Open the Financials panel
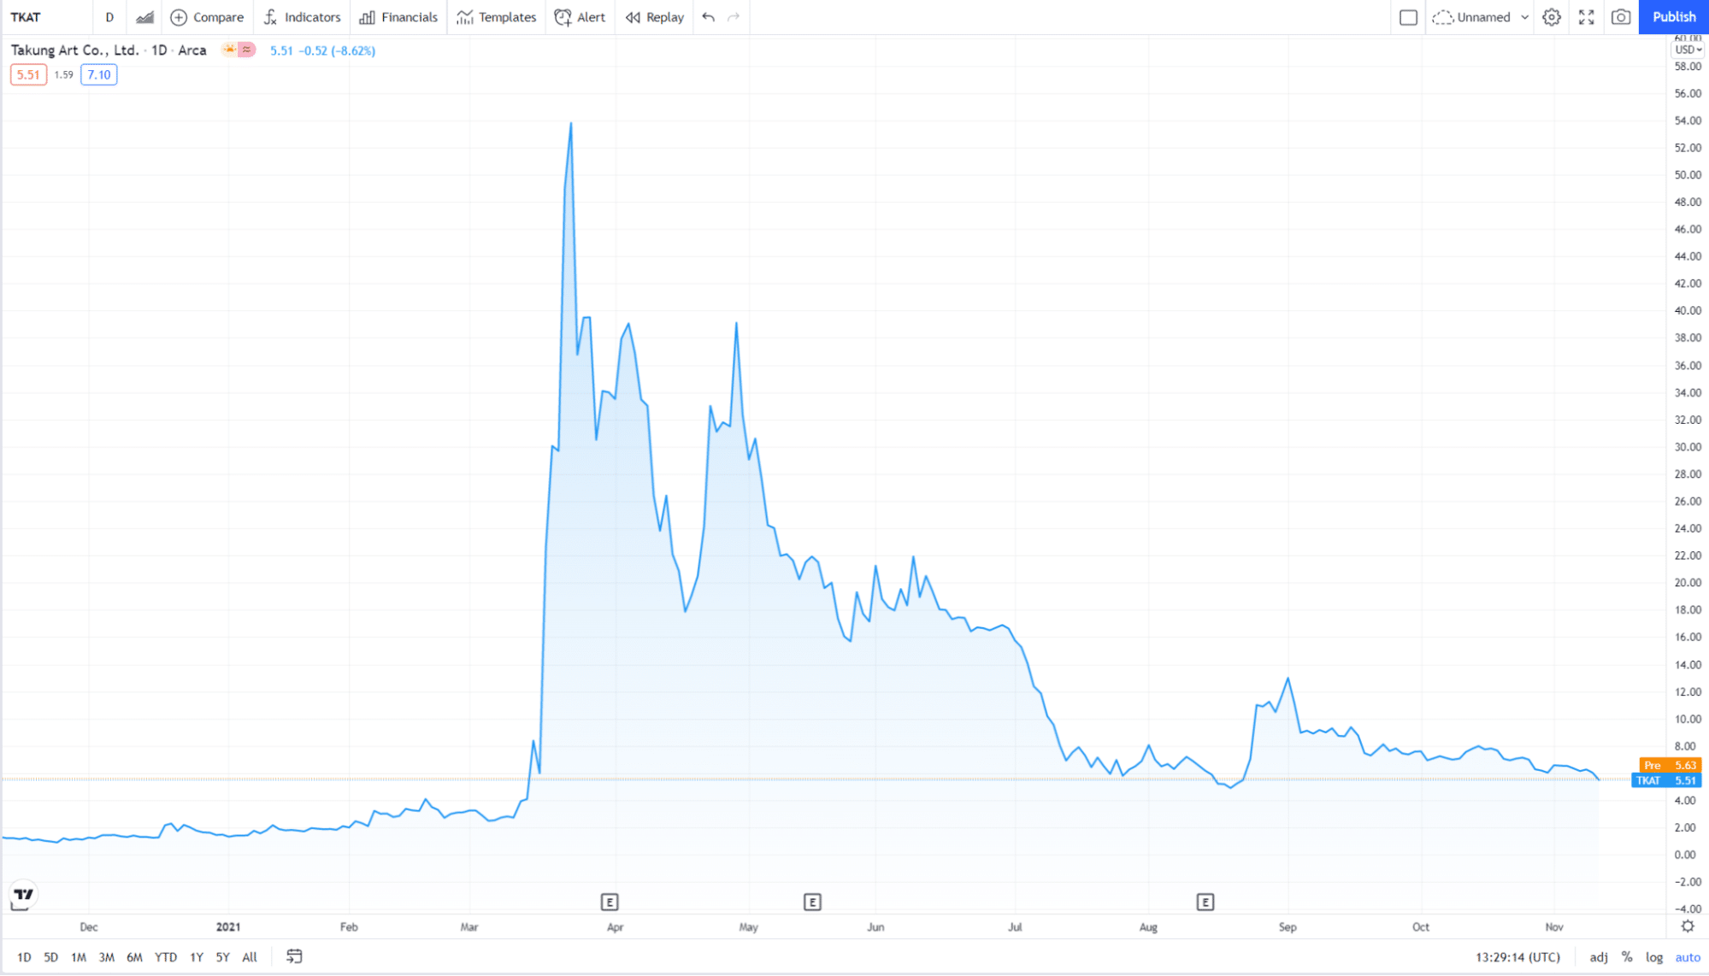1709x976 pixels. (x=398, y=17)
